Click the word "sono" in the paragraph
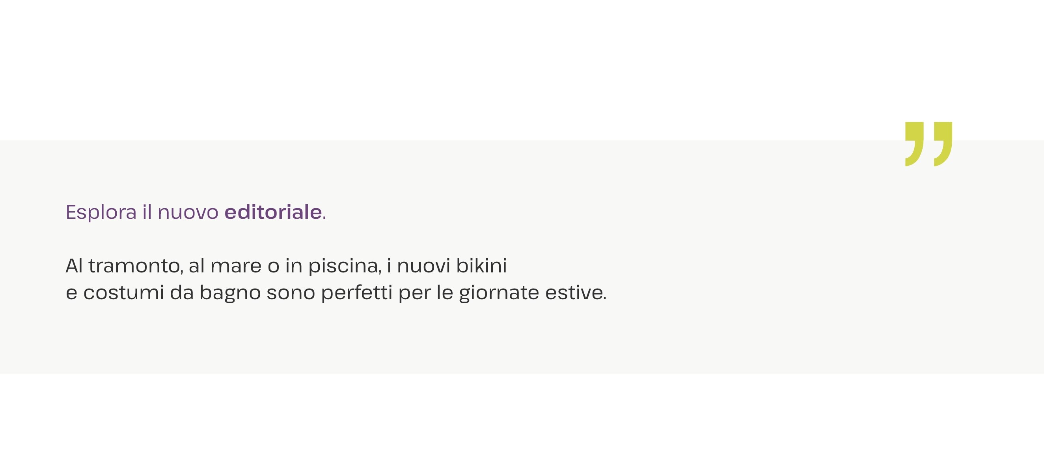 coord(291,293)
